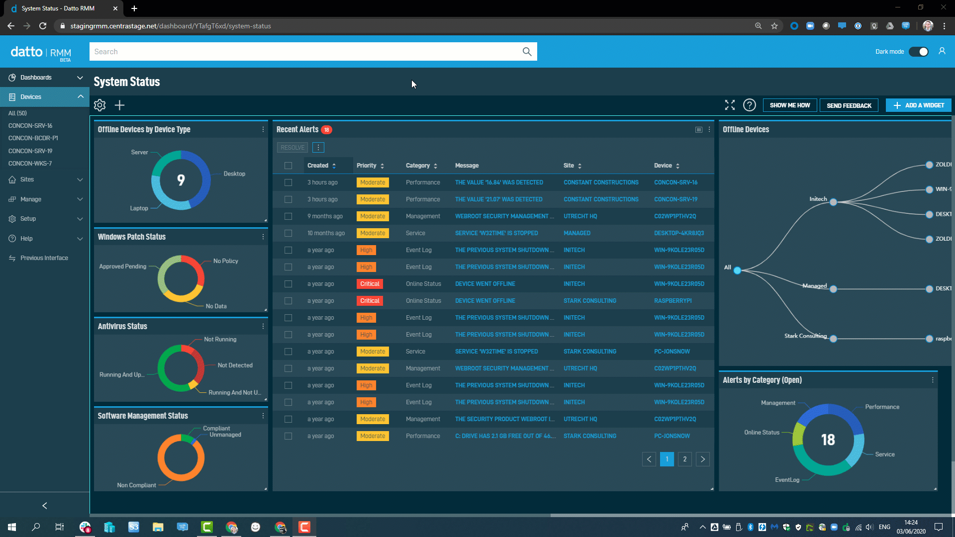Open dashboard settings gear icon
The image size is (955, 537).
[x=100, y=105]
